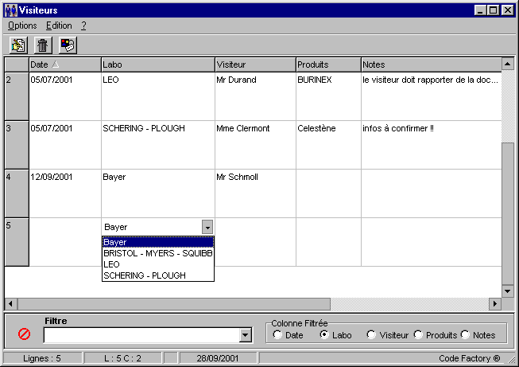Click the Code Factory status bar label

469,358
